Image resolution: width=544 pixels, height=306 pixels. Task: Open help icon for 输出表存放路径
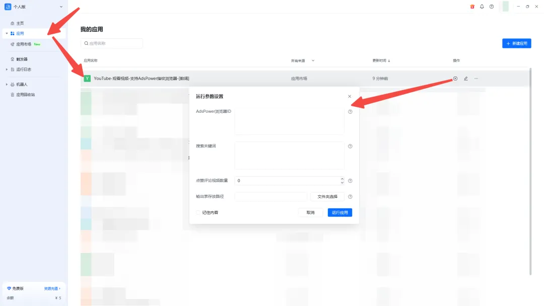pyautogui.click(x=350, y=196)
